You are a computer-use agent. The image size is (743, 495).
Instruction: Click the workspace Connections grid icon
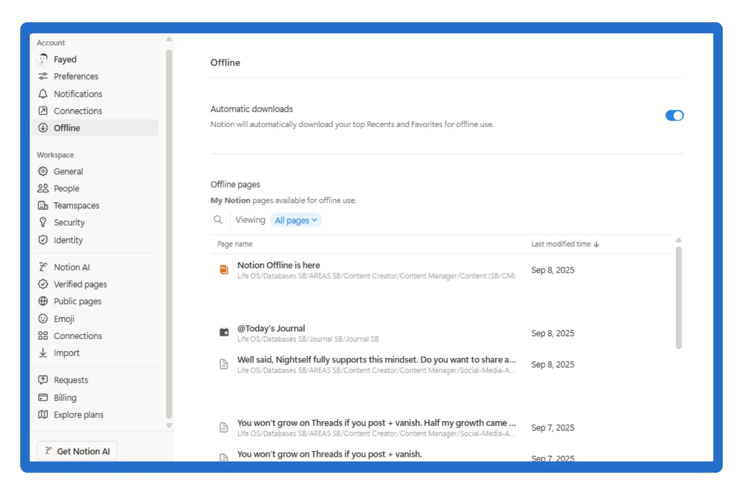click(x=43, y=336)
